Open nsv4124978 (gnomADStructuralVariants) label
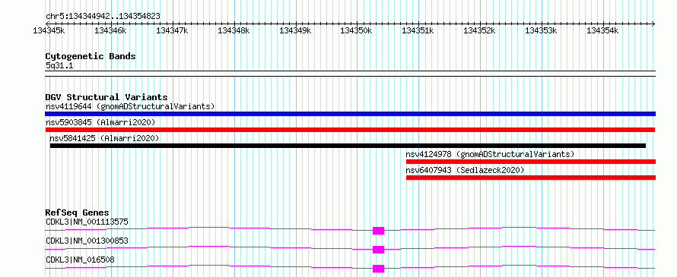The image size is (677, 277). (x=490, y=154)
